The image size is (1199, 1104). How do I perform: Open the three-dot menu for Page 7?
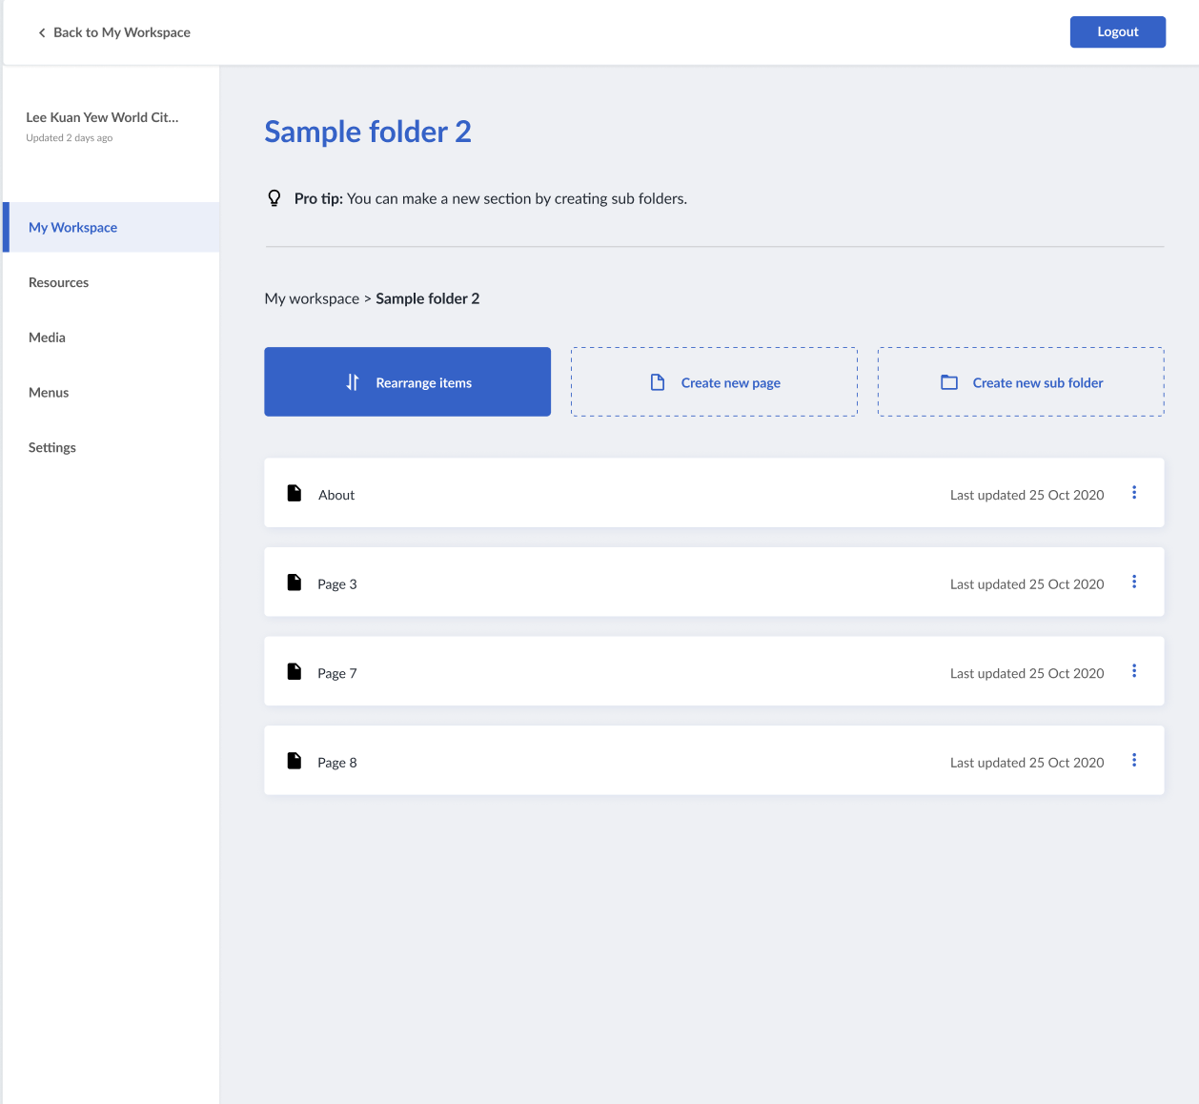click(x=1134, y=670)
